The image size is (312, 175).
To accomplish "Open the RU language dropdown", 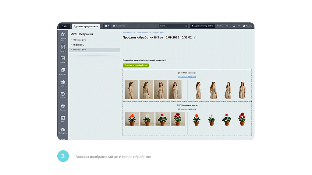I will coord(227,26).
